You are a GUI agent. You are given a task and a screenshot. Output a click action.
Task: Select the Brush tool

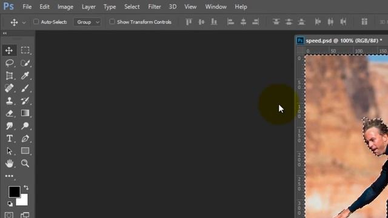click(25, 88)
